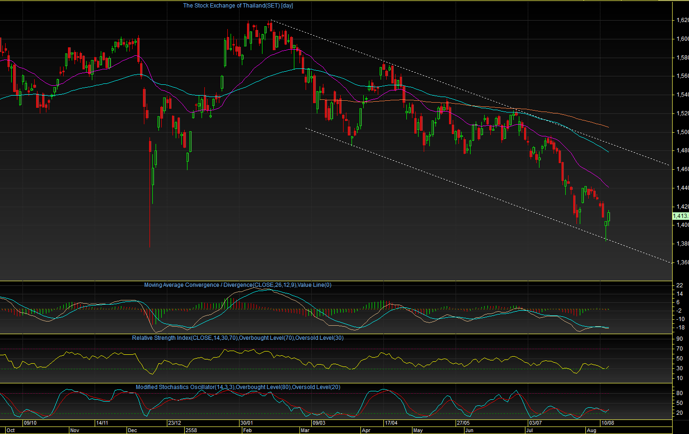Click the MACD scale value -18
The width and height of the screenshot is (689, 434).
pos(680,328)
